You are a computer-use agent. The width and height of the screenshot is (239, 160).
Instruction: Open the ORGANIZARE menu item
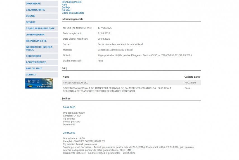coord(33,4)
